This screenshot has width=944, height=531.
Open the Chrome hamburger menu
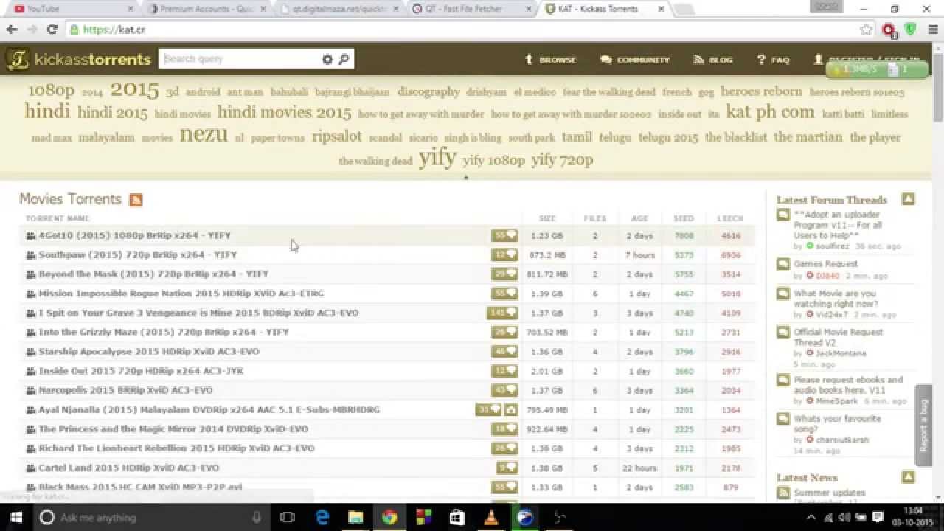(x=931, y=29)
